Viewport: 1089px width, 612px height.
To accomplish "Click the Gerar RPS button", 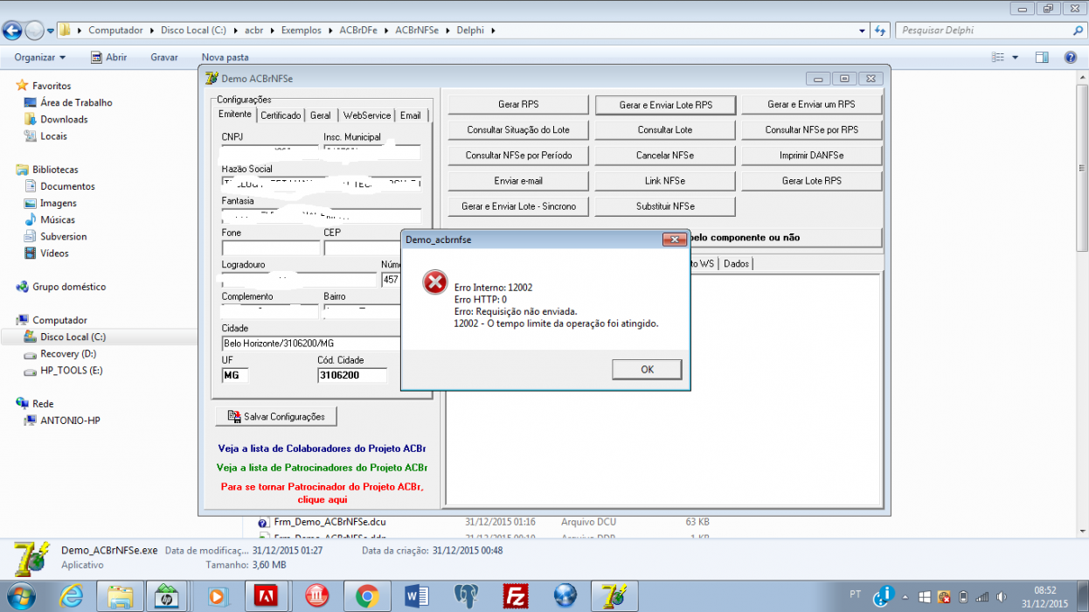I will coord(518,104).
